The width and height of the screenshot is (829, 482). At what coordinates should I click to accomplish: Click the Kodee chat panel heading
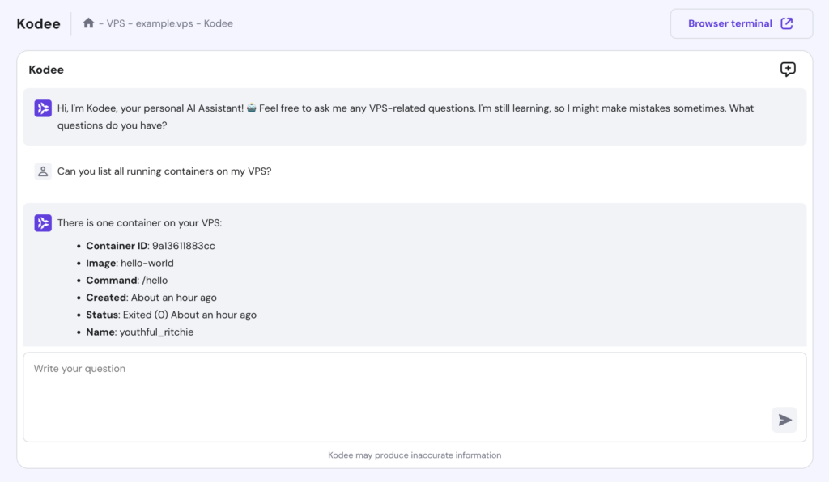point(46,70)
